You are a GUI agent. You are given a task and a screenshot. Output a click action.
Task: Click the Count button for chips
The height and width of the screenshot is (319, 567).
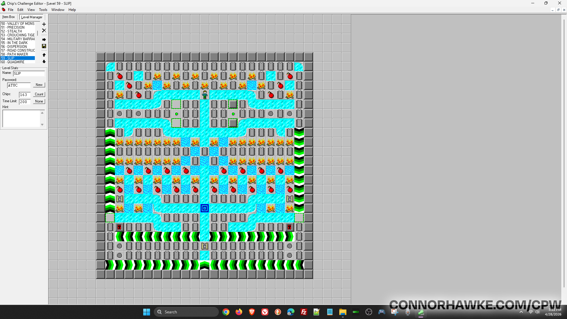[39, 95]
